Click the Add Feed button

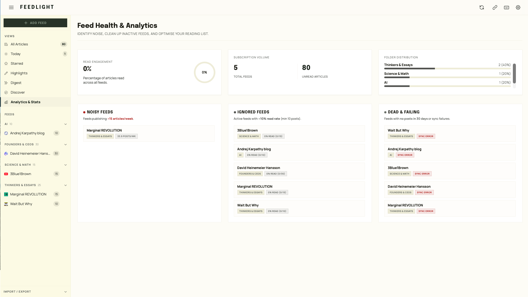(x=35, y=23)
